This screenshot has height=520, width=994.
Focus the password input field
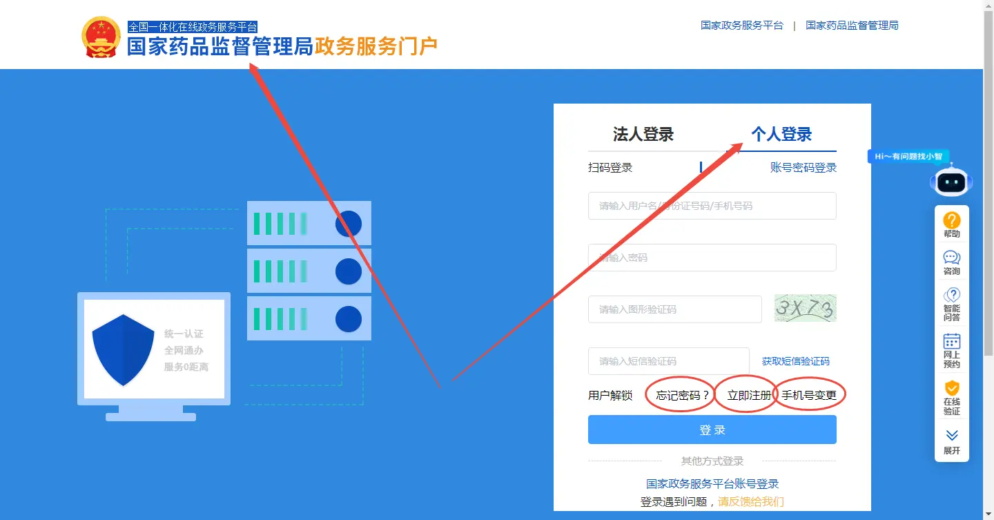712,258
